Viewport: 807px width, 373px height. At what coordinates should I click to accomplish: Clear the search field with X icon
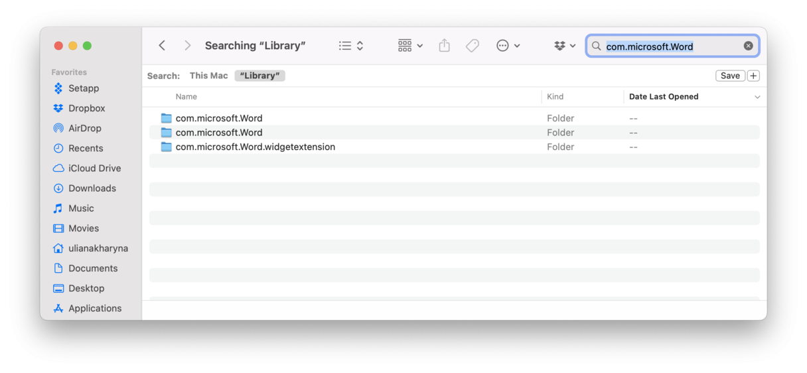748,46
